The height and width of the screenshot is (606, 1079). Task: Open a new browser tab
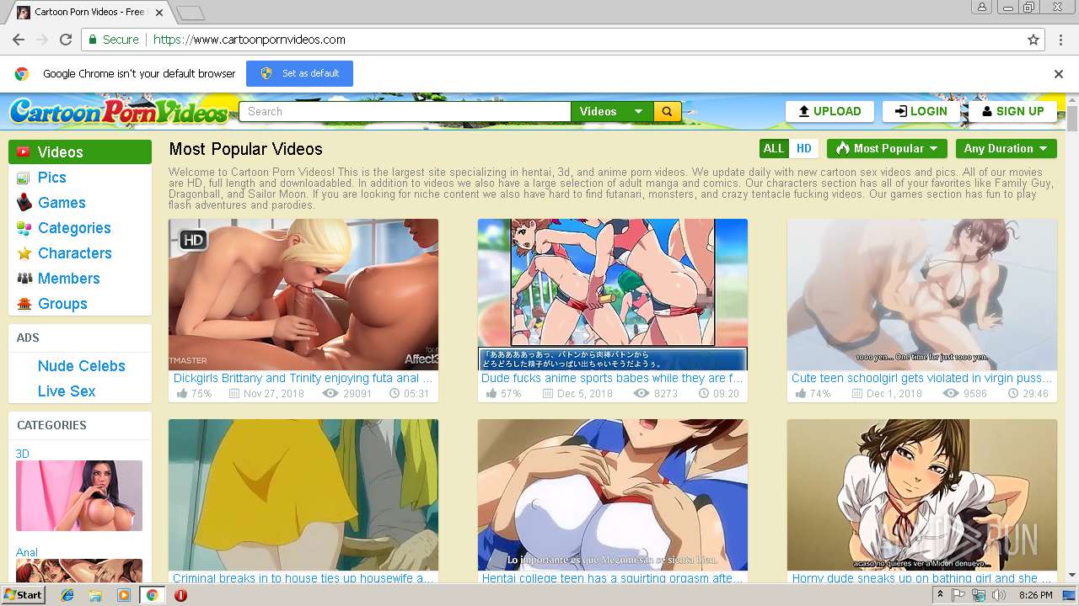191,13
